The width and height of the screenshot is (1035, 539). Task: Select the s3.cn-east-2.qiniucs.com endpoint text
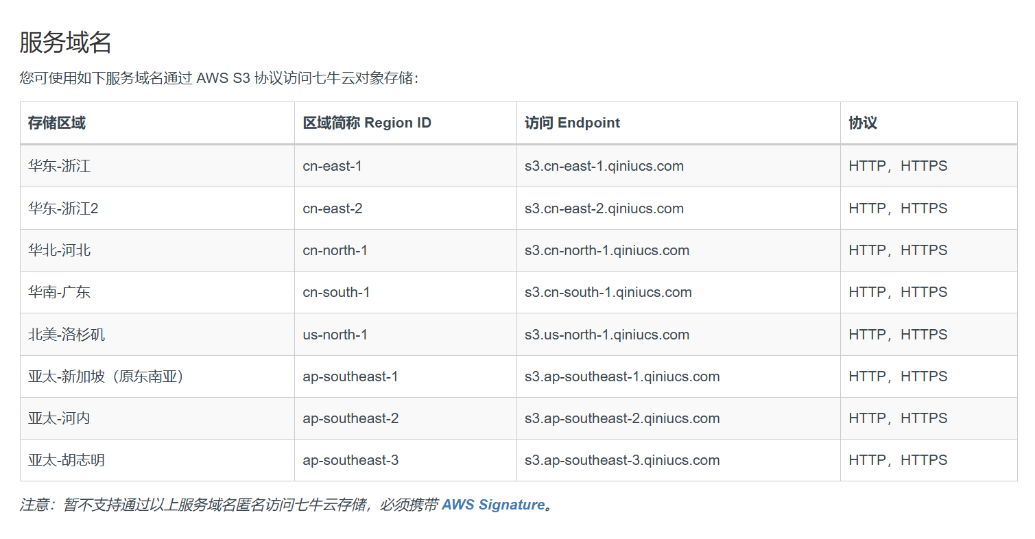point(604,208)
